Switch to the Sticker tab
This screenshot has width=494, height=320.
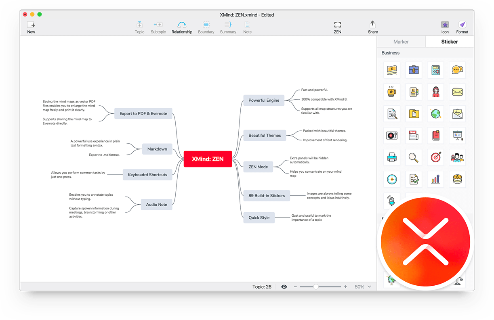tap(449, 42)
